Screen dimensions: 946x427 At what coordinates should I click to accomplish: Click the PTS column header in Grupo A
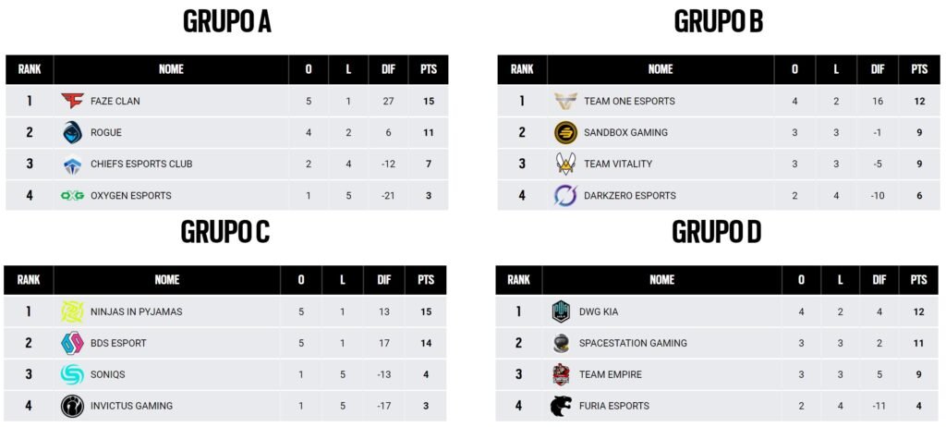[427, 69]
